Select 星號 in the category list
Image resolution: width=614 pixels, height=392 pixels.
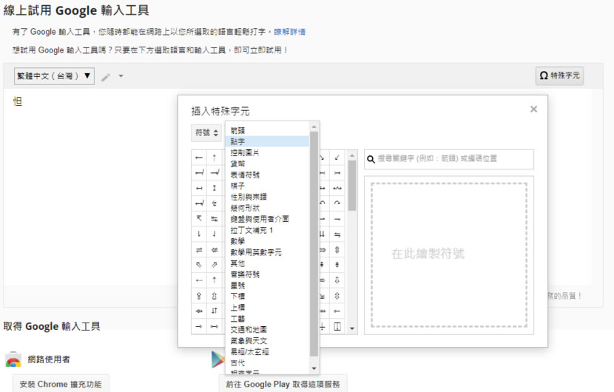(267, 285)
